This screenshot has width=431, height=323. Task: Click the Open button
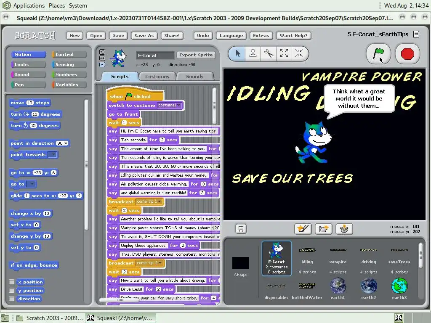tap(96, 35)
